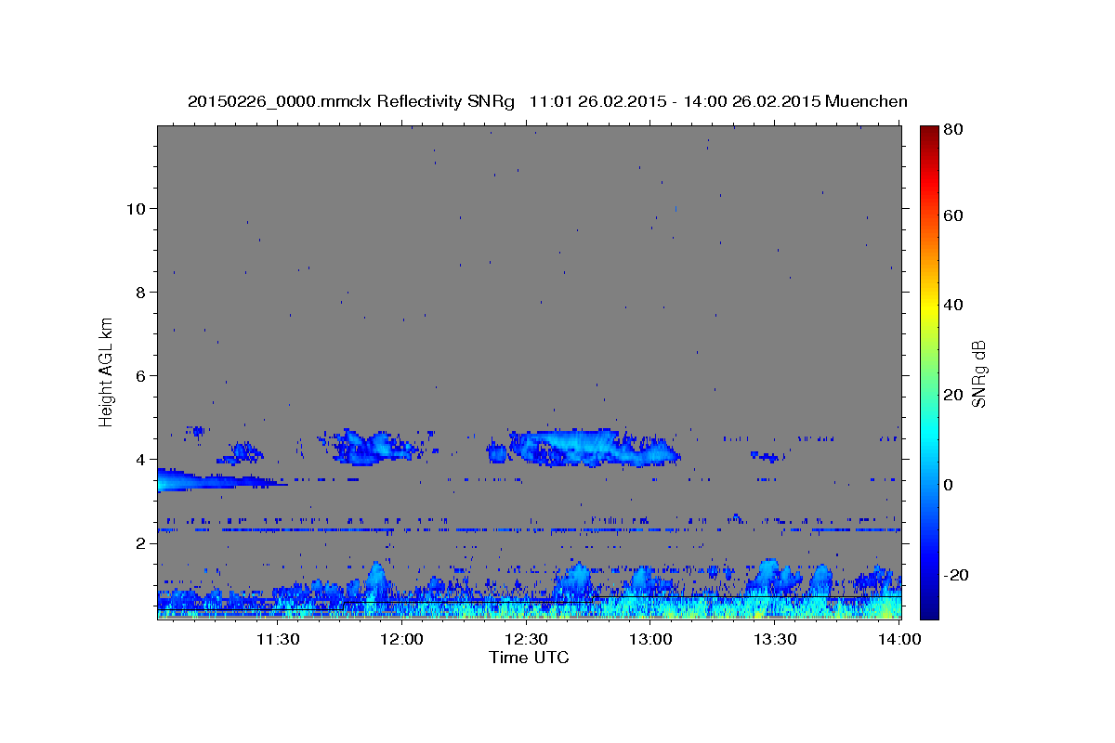Click the 12:00 time tick label

pyautogui.click(x=401, y=639)
